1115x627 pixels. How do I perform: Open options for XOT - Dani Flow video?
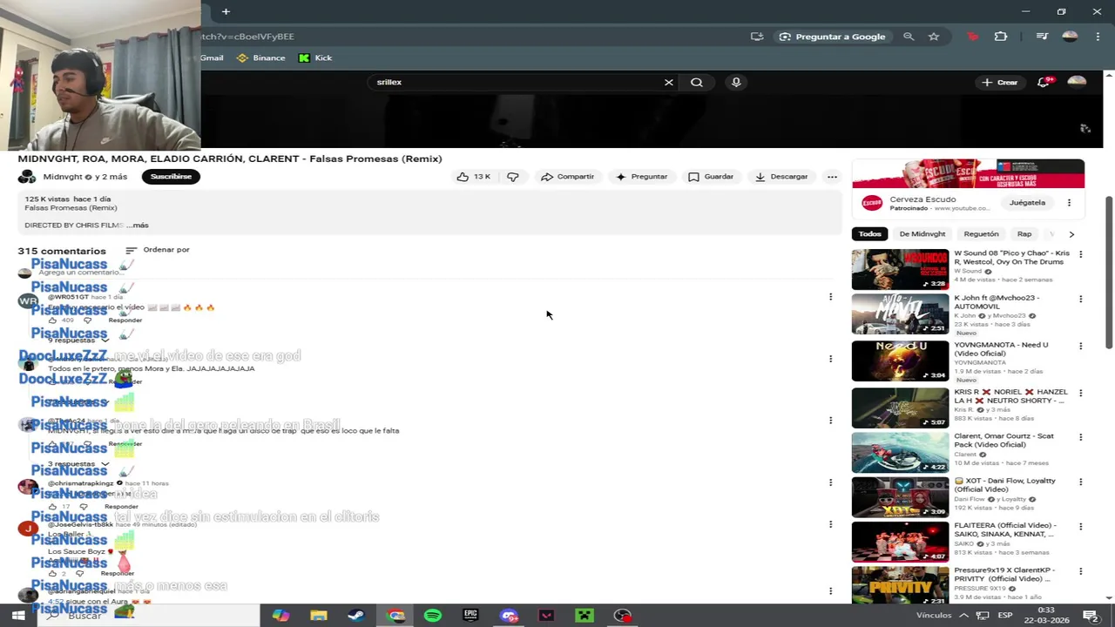[x=1080, y=482]
